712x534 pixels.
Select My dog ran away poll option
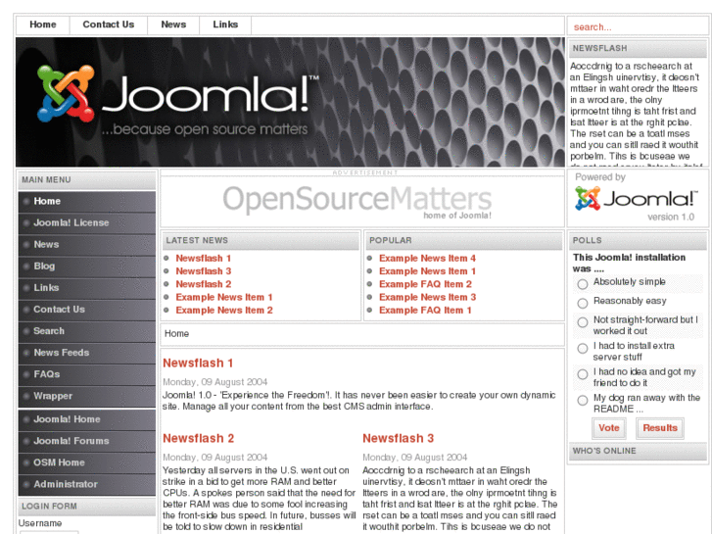(x=582, y=400)
